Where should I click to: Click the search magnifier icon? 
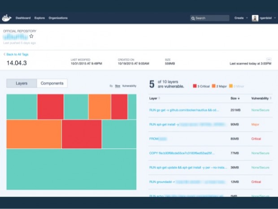(x=193, y=18)
